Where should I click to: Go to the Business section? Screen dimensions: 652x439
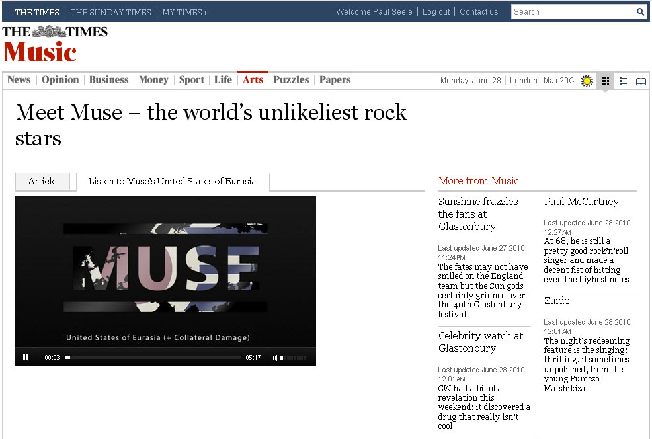[109, 80]
